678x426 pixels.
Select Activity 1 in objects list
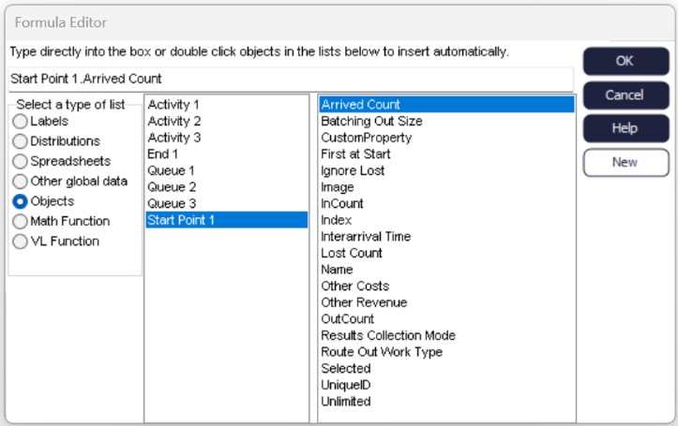click(227, 105)
